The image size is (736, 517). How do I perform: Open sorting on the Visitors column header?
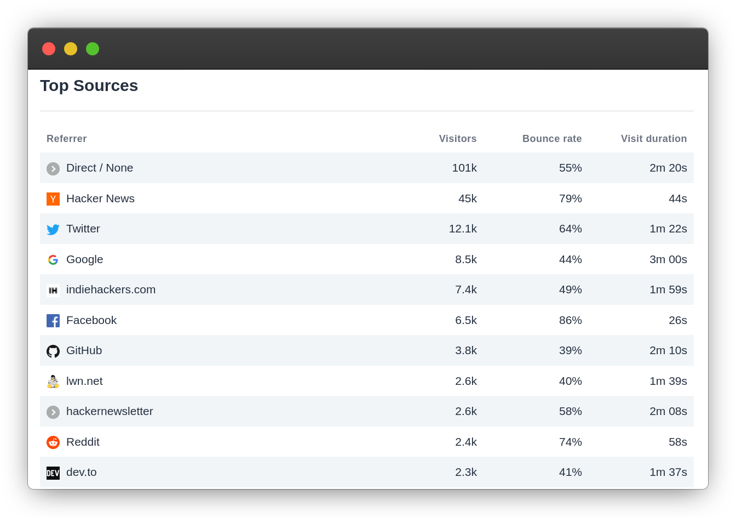[x=458, y=139]
